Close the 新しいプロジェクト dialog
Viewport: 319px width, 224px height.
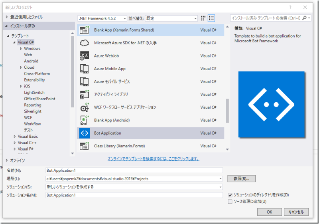(x=305, y=7)
